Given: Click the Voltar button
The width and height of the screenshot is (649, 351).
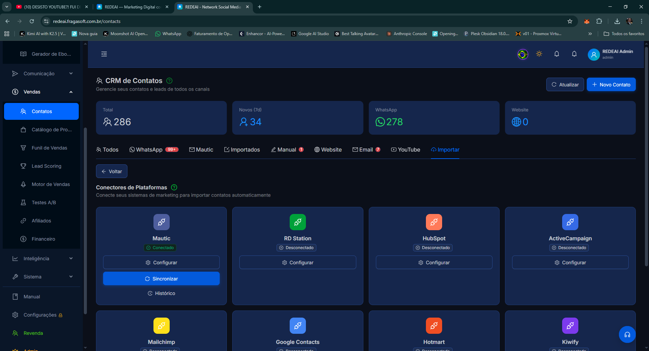Looking at the screenshot, I should pos(112,171).
